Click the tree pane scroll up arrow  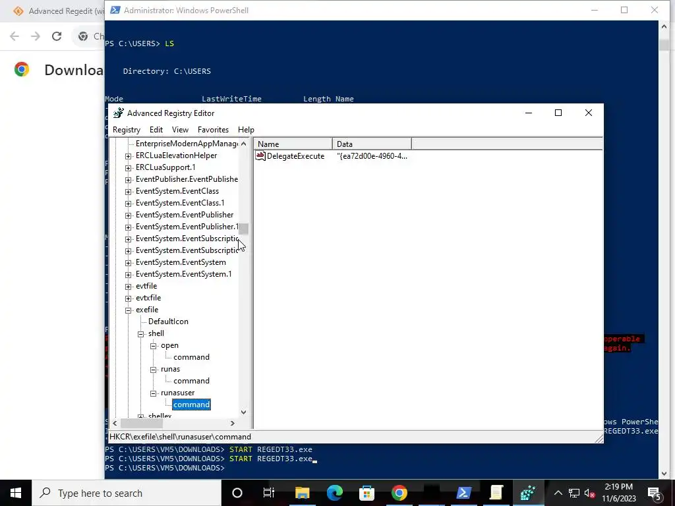(244, 144)
